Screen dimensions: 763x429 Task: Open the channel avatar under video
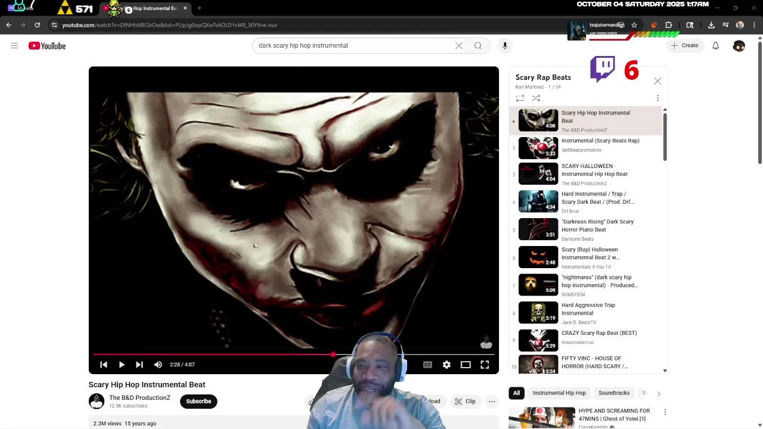pos(97,402)
